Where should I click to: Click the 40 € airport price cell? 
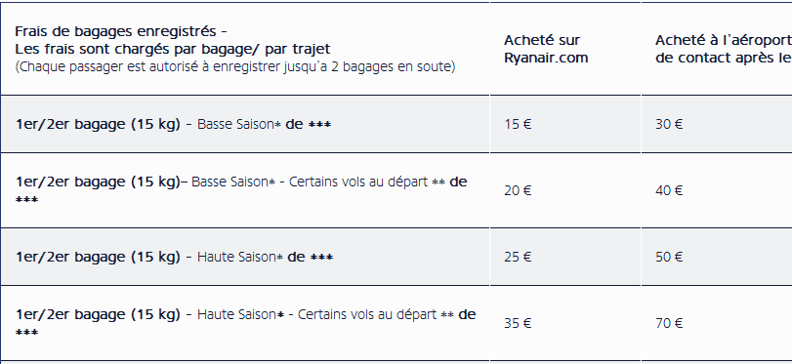[x=669, y=190]
